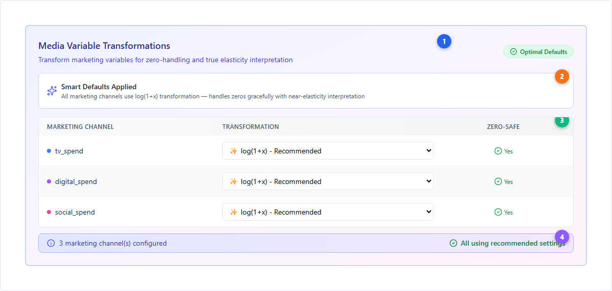Click the blue dot next to tv_spend

pyautogui.click(x=49, y=151)
